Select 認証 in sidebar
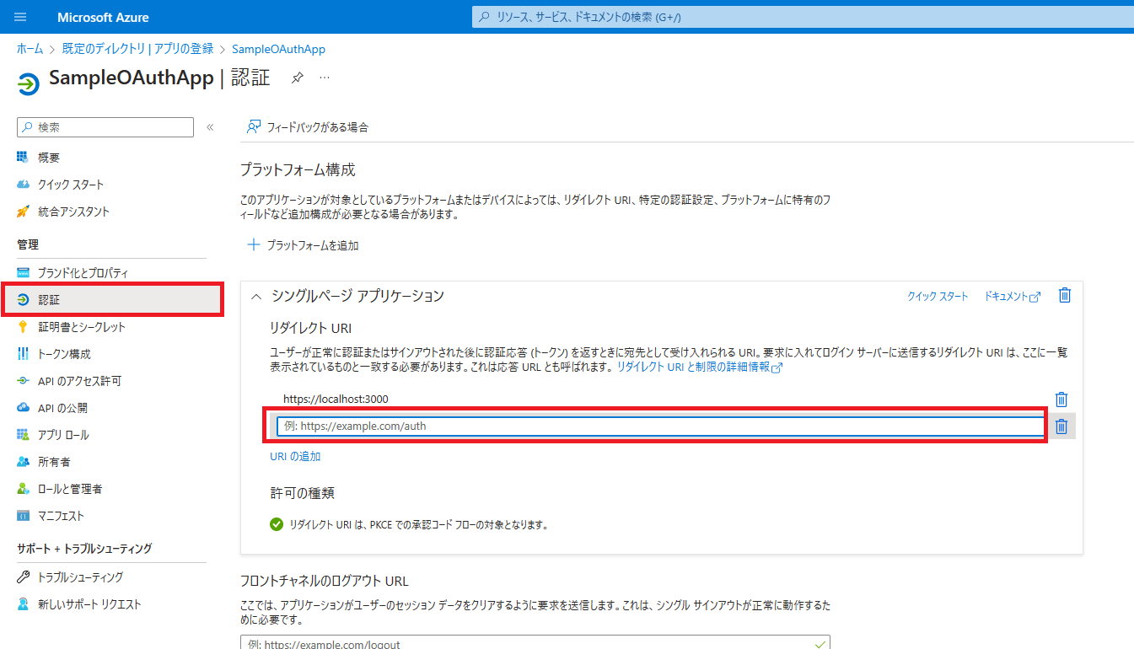 tap(113, 300)
